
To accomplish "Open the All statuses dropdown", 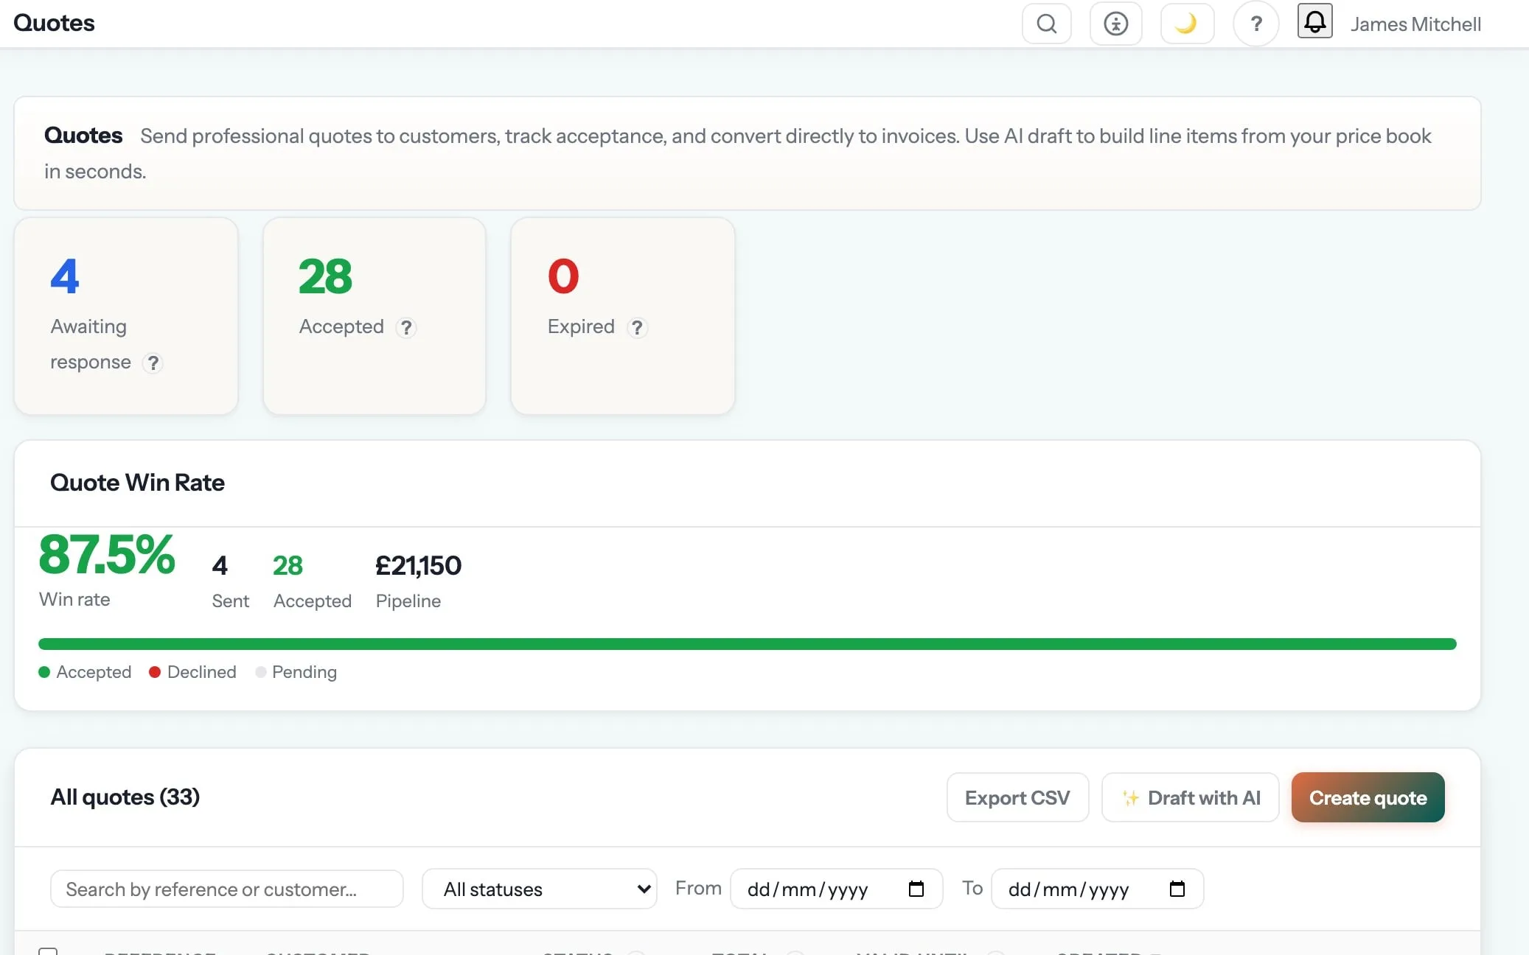I will pyautogui.click(x=540, y=889).
